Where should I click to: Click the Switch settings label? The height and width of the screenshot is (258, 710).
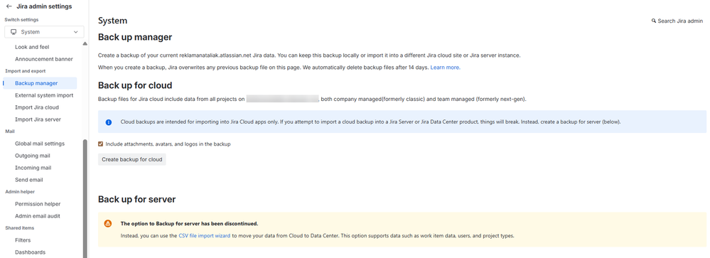pyautogui.click(x=21, y=20)
